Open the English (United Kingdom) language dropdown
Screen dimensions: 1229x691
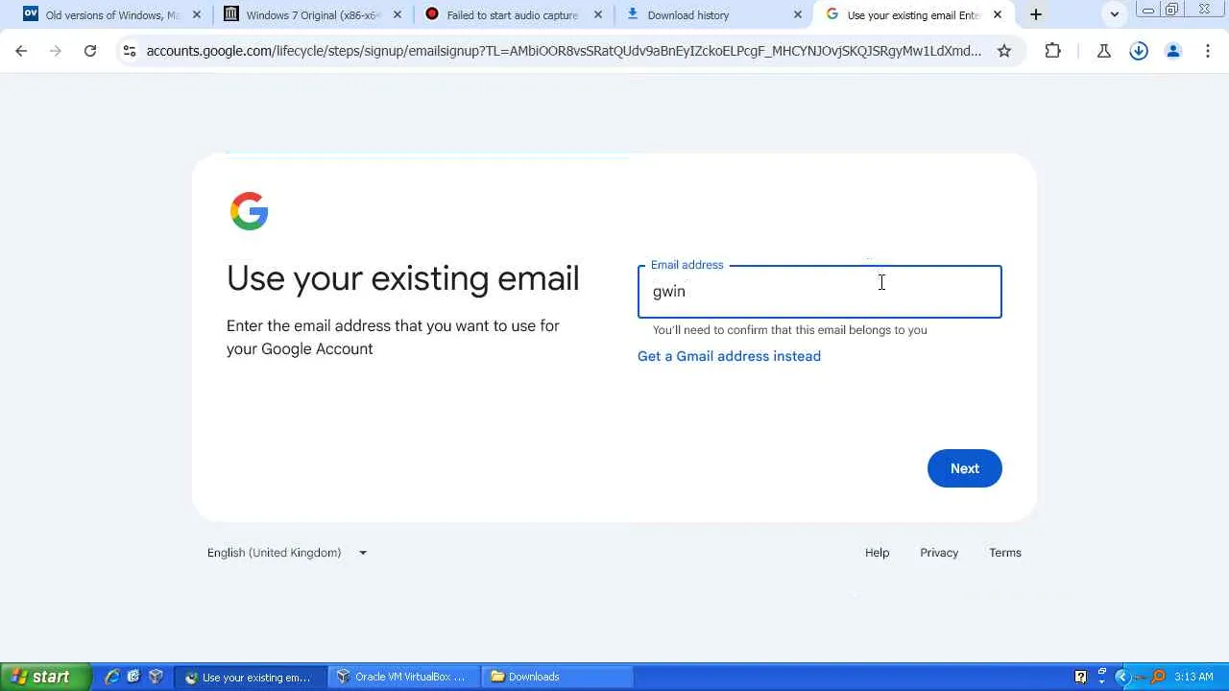(287, 553)
